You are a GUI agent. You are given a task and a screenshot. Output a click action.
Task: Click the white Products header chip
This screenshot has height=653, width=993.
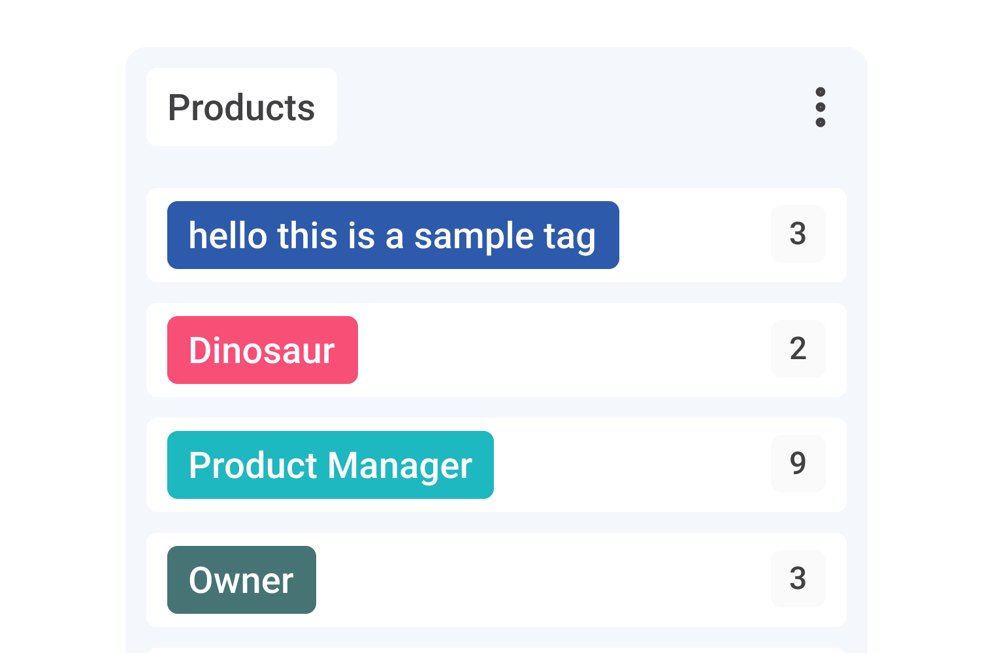[x=242, y=107]
